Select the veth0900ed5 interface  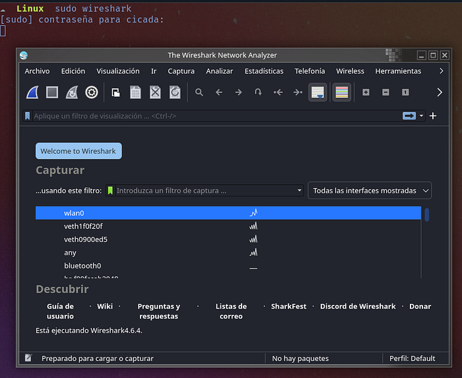pyautogui.click(x=228, y=239)
